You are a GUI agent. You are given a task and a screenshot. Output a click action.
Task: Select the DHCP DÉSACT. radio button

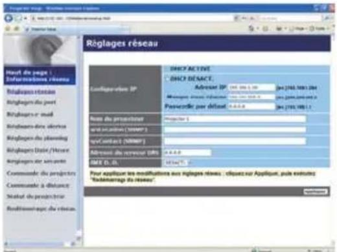coord(167,79)
